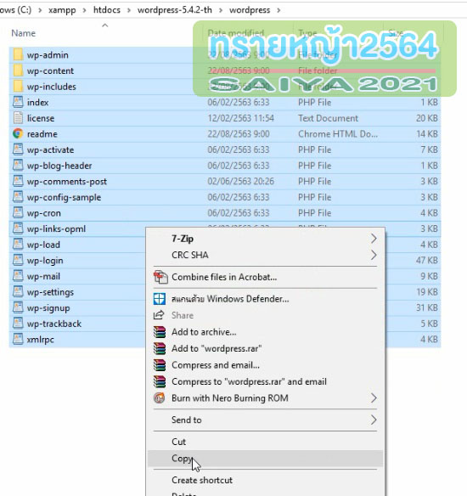This screenshot has width=467, height=496.
Task: Click wordpress breadcrumb in address bar
Action: point(250,10)
